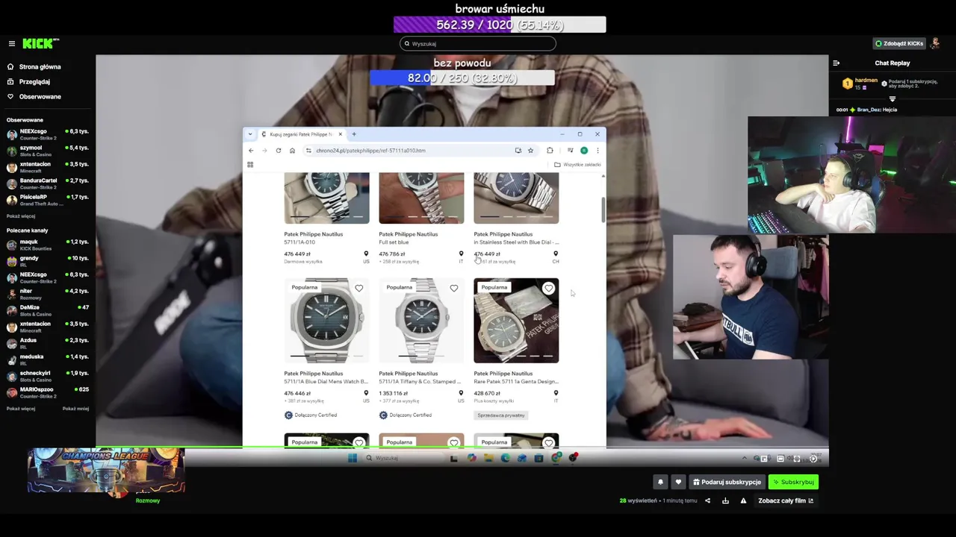Click the video progress bar
This screenshot has height=537, width=956.
coord(462,447)
